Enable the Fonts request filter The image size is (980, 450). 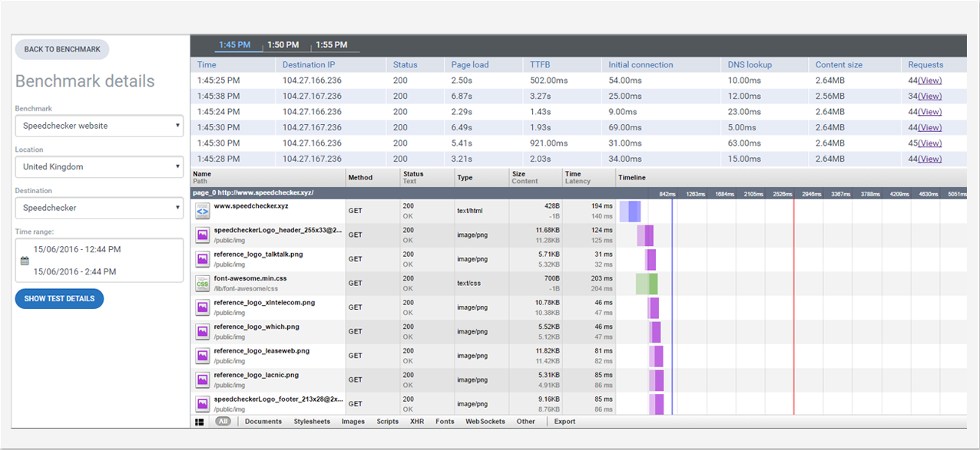click(x=444, y=421)
